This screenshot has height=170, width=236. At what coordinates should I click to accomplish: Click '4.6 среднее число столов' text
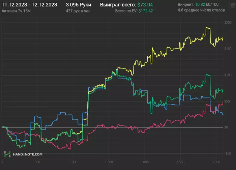[201, 10]
